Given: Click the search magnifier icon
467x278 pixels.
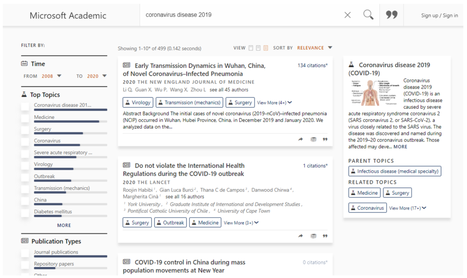Looking at the screenshot, I should 368,15.
